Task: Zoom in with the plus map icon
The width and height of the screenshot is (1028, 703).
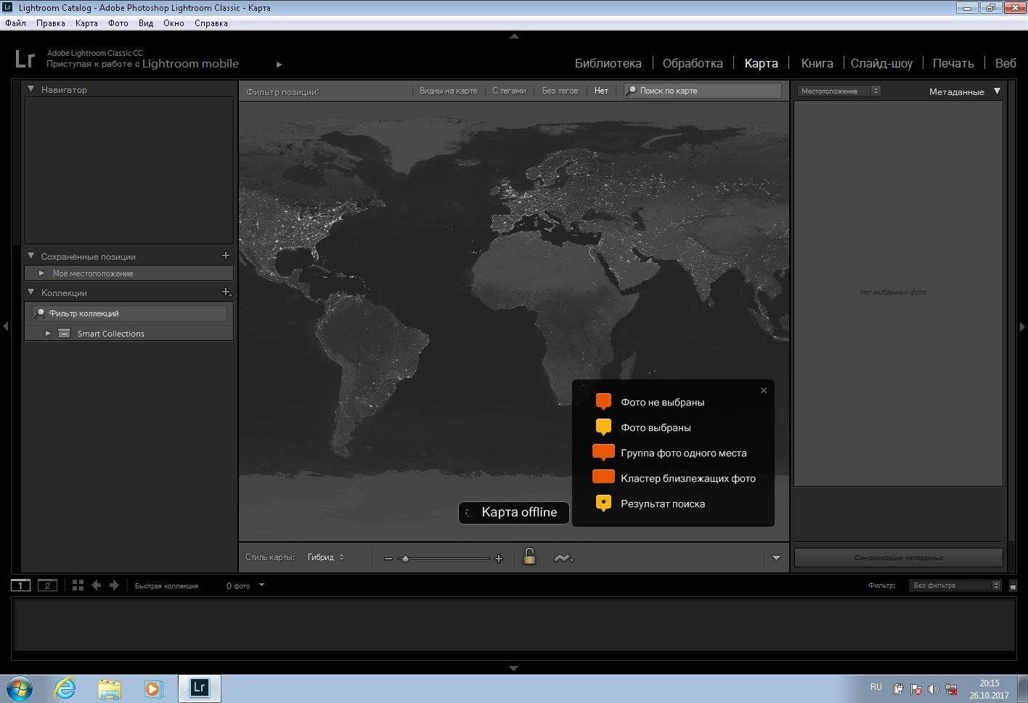Action: [499, 559]
